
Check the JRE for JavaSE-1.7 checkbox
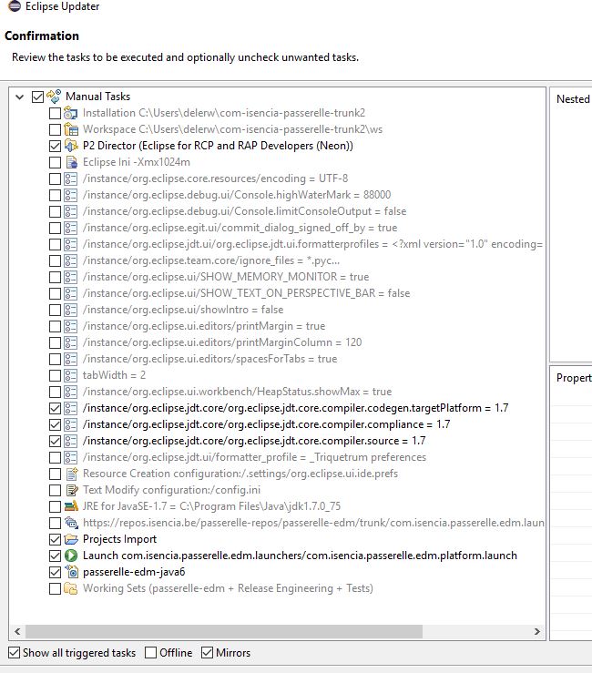coord(55,507)
